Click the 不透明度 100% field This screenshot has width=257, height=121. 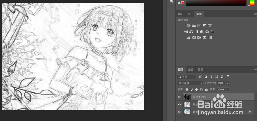pos(221,83)
